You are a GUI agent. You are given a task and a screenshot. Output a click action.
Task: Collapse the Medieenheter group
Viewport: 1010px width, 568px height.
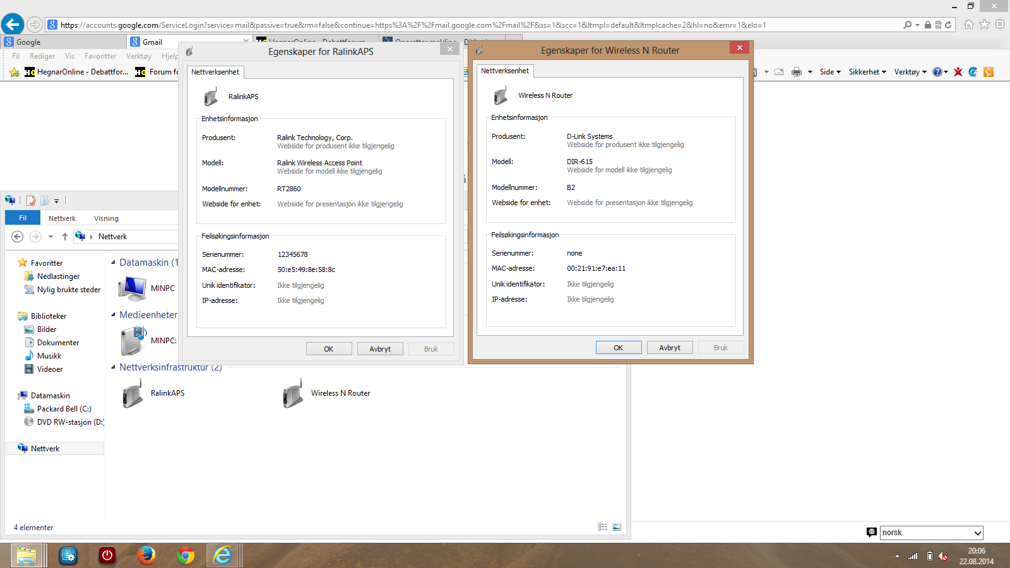click(x=114, y=315)
